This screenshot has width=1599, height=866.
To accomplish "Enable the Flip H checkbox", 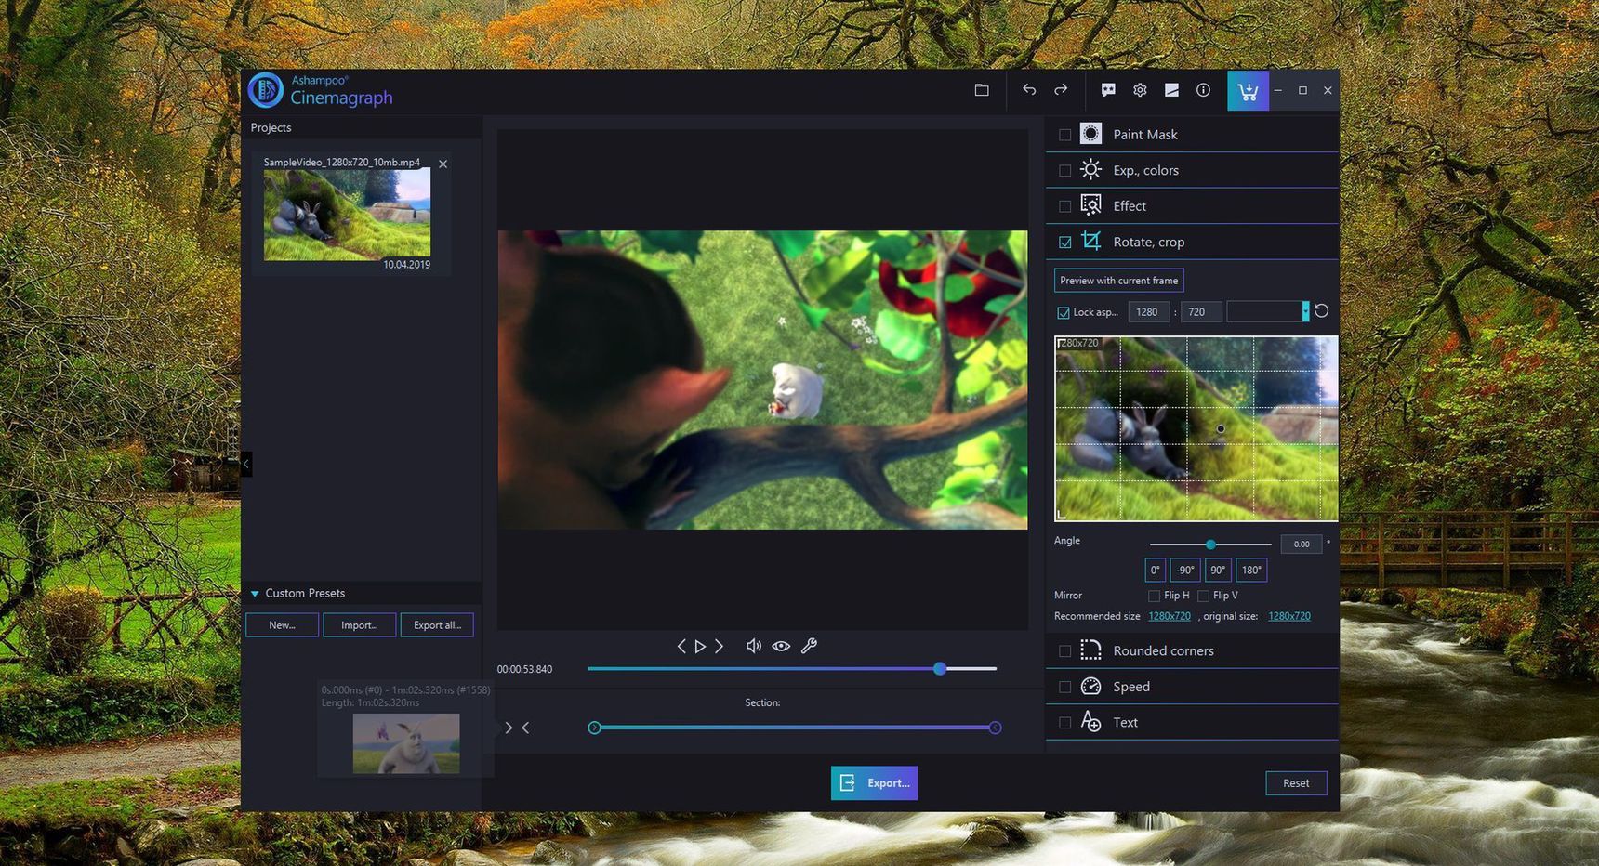I will coord(1154,596).
